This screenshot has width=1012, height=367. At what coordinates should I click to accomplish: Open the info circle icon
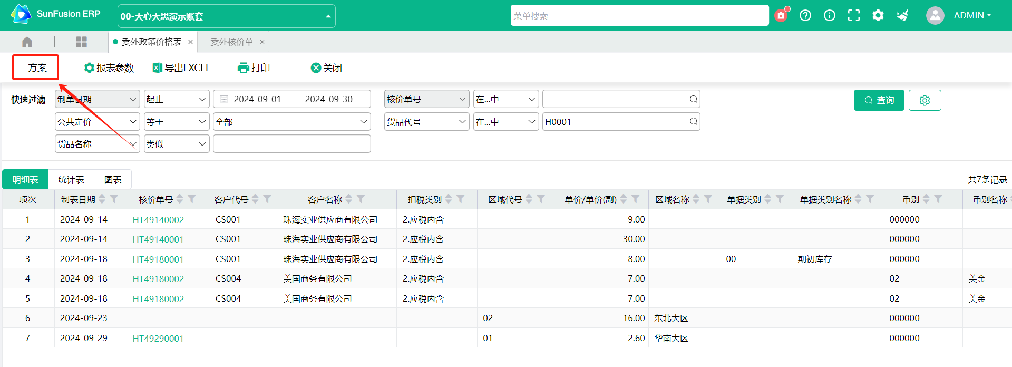[830, 15]
